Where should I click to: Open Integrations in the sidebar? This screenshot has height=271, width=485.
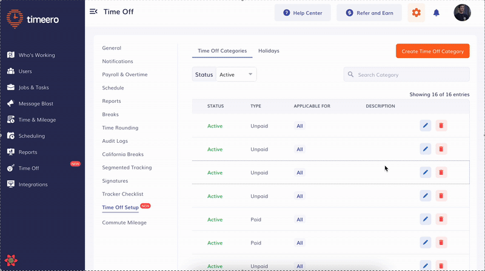pos(27,184)
